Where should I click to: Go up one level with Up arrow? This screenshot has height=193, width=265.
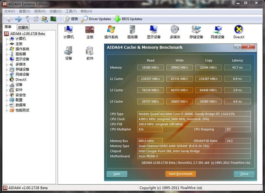[28, 19]
